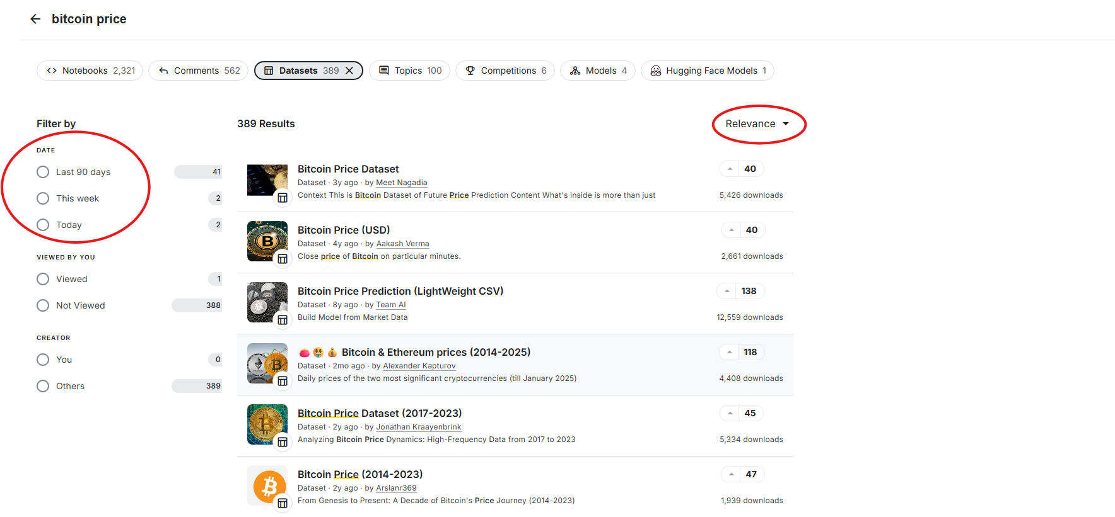Open Bitcoin Price (2014-2023) title

360,474
